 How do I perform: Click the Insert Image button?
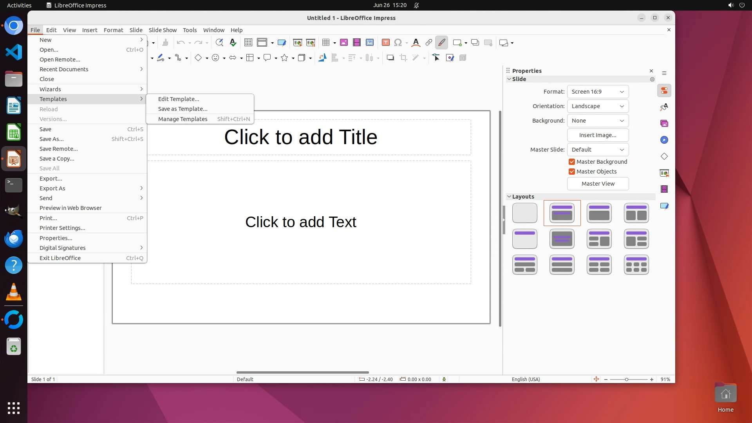[x=598, y=135]
